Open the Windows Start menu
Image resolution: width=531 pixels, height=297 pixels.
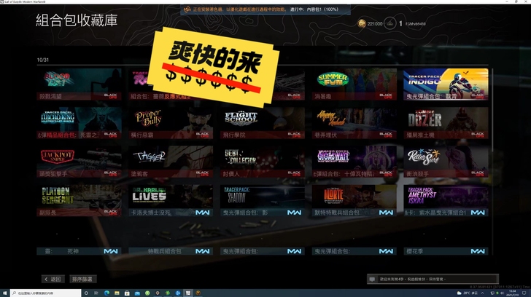(x=4, y=293)
